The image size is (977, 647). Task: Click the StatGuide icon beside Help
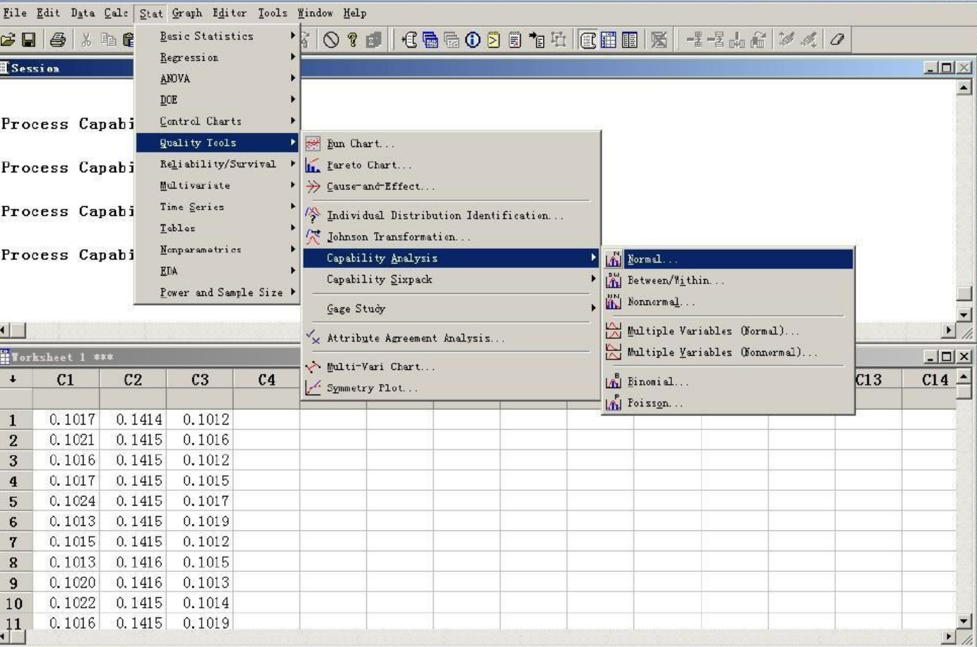(x=374, y=40)
